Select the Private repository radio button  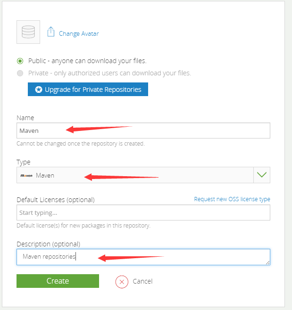click(x=20, y=73)
